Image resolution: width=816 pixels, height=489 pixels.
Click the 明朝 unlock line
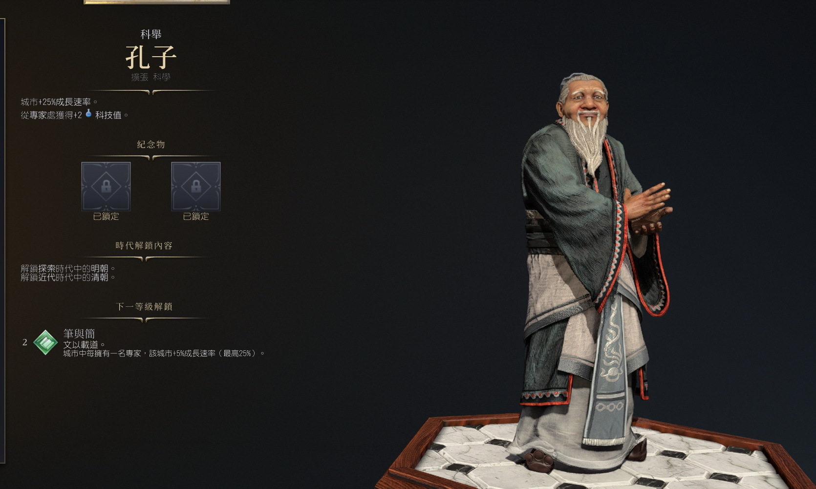(x=68, y=268)
